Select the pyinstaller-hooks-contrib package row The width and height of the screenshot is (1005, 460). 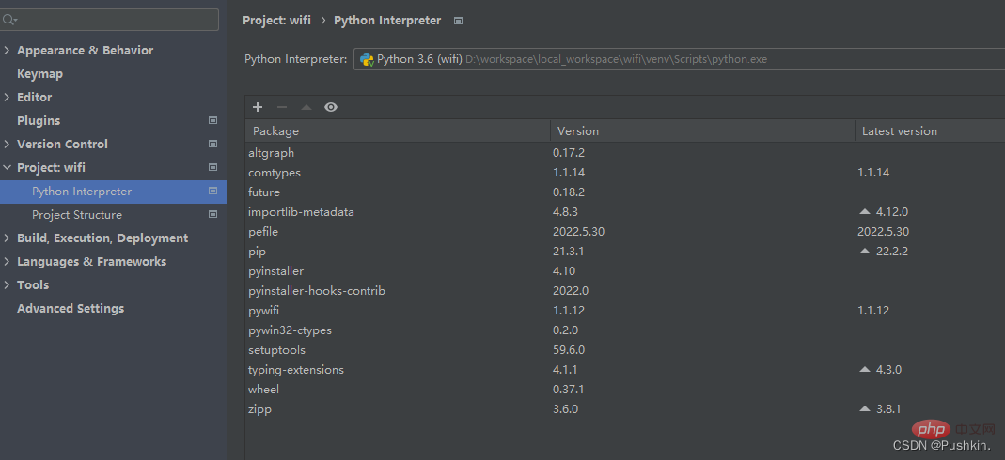625,291
